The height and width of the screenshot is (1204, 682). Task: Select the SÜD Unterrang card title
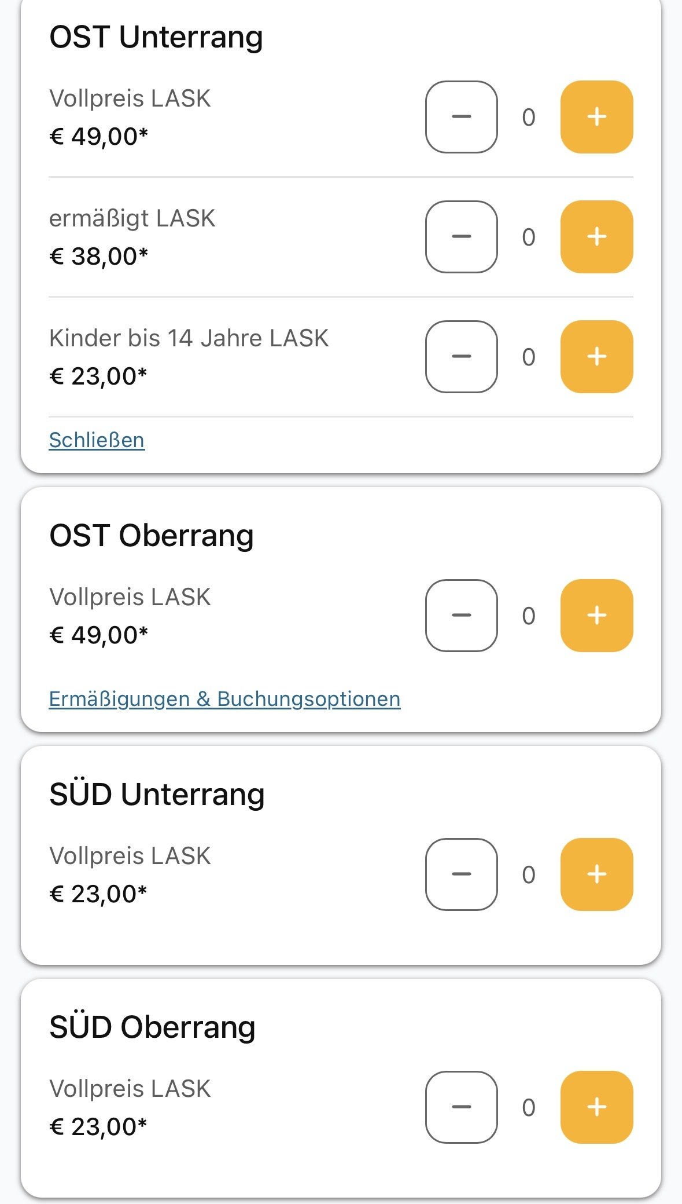pyautogui.click(x=157, y=794)
